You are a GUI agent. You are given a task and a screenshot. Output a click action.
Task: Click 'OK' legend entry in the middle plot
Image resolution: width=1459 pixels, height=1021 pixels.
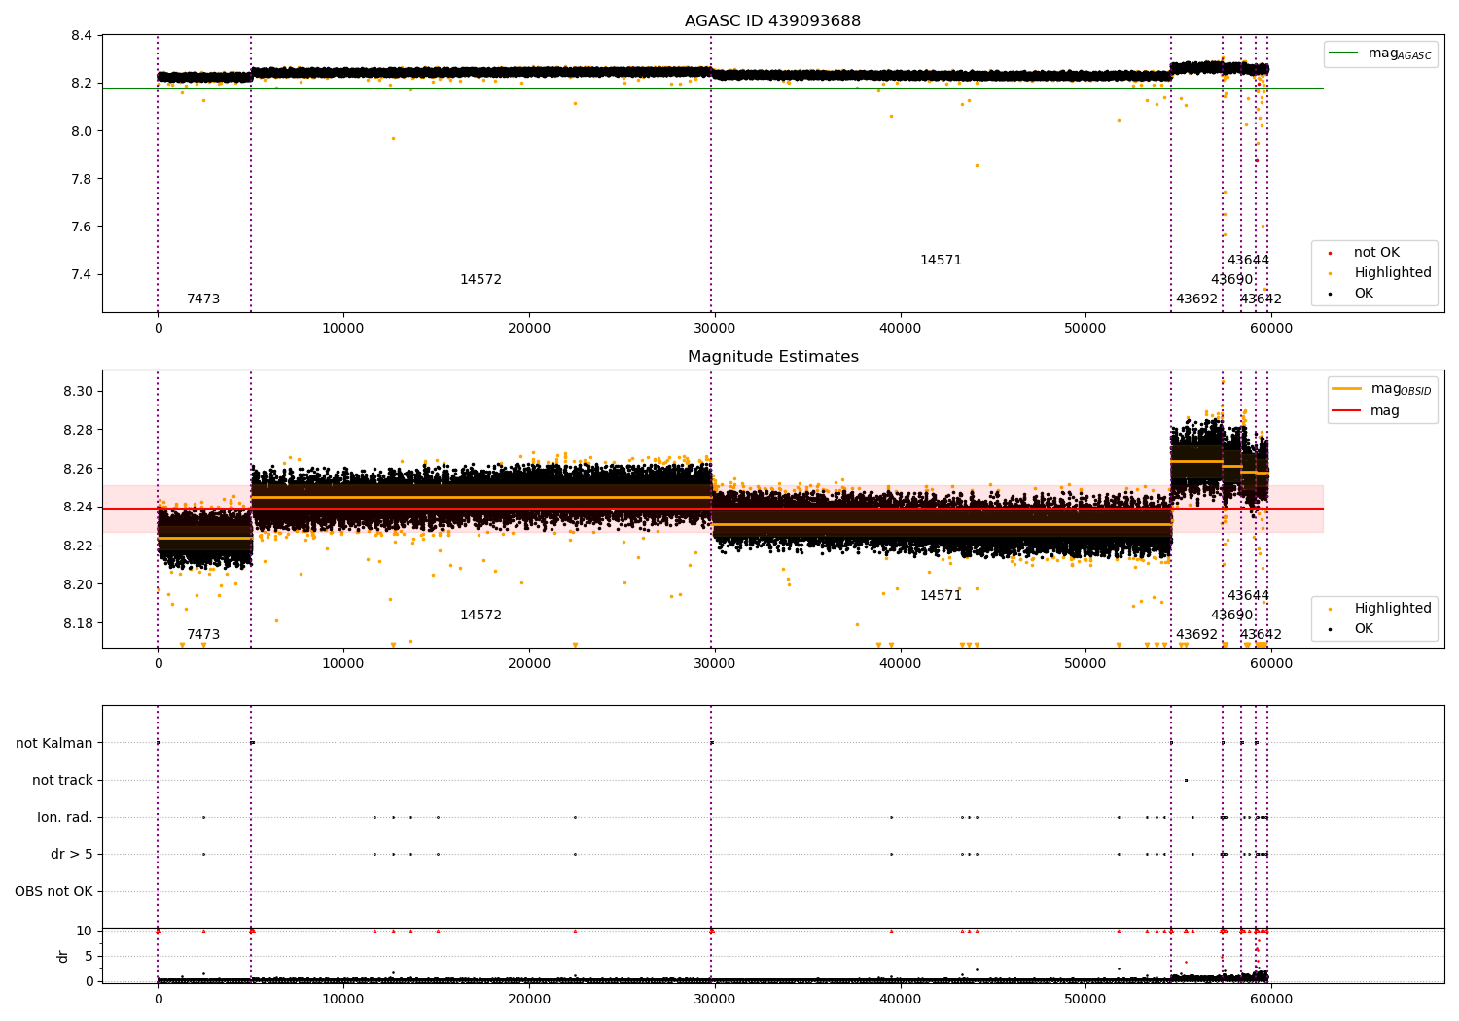(x=1364, y=628)
